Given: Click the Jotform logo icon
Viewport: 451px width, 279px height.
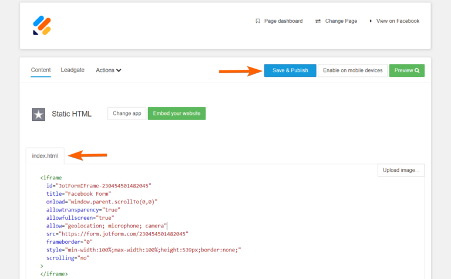Looking at the screenshot, I should tap(42, 25).
